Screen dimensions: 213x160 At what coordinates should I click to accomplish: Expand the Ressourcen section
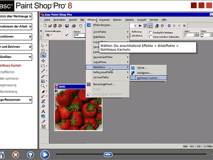16,100
